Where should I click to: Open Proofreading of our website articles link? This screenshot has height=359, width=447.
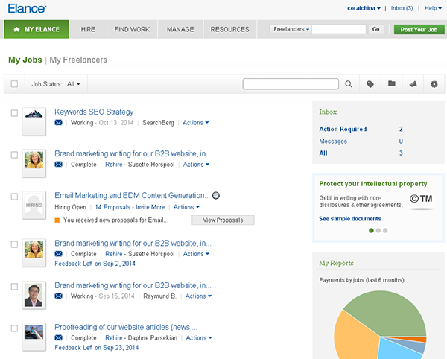coord(126,327)
